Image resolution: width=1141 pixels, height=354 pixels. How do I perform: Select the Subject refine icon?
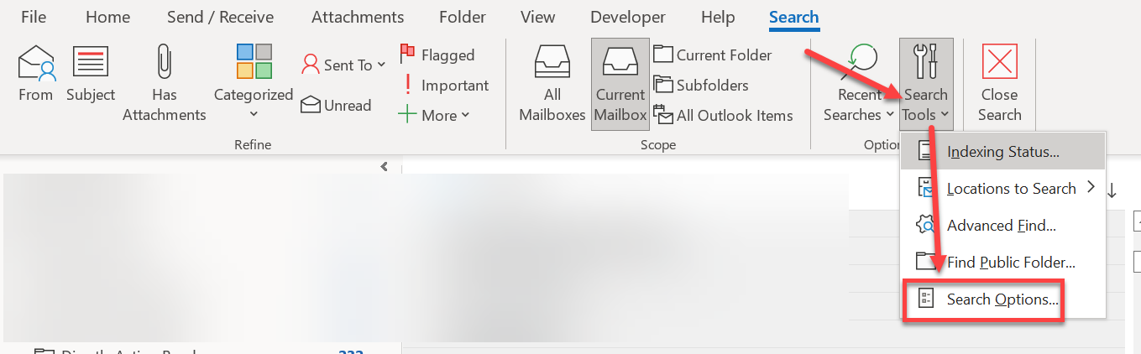[x=91, y=64]
